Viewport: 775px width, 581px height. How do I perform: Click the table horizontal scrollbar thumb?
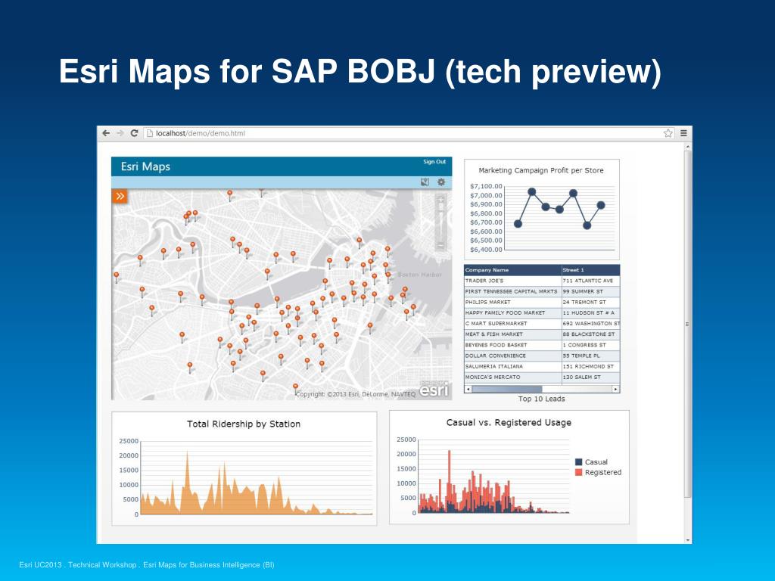[x=507, y=390]
